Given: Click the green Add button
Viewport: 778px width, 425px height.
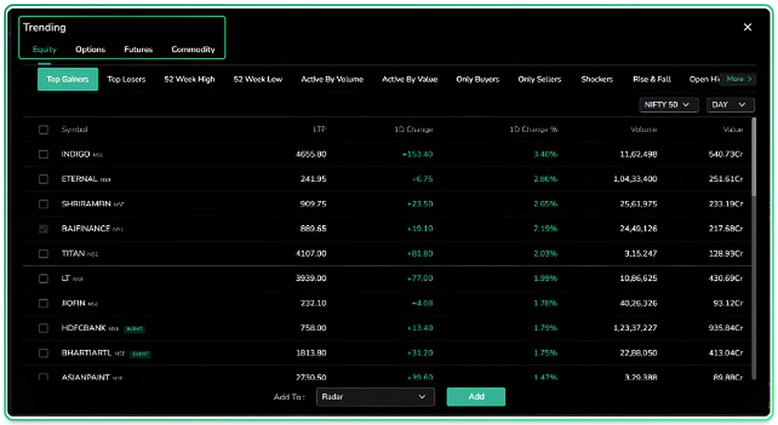Looking at the screenshot, I should [x=476, y=397].
